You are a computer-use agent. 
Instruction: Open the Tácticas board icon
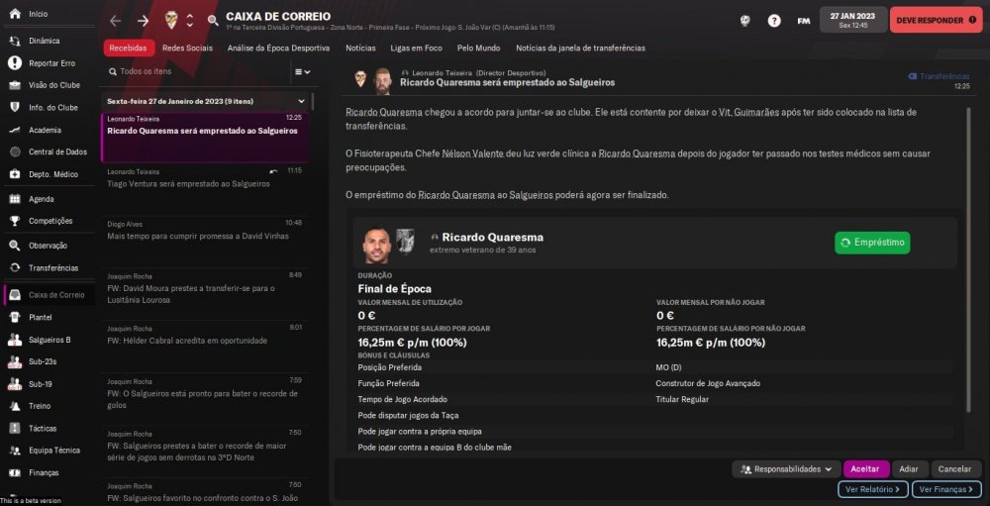tap(15, 429)
